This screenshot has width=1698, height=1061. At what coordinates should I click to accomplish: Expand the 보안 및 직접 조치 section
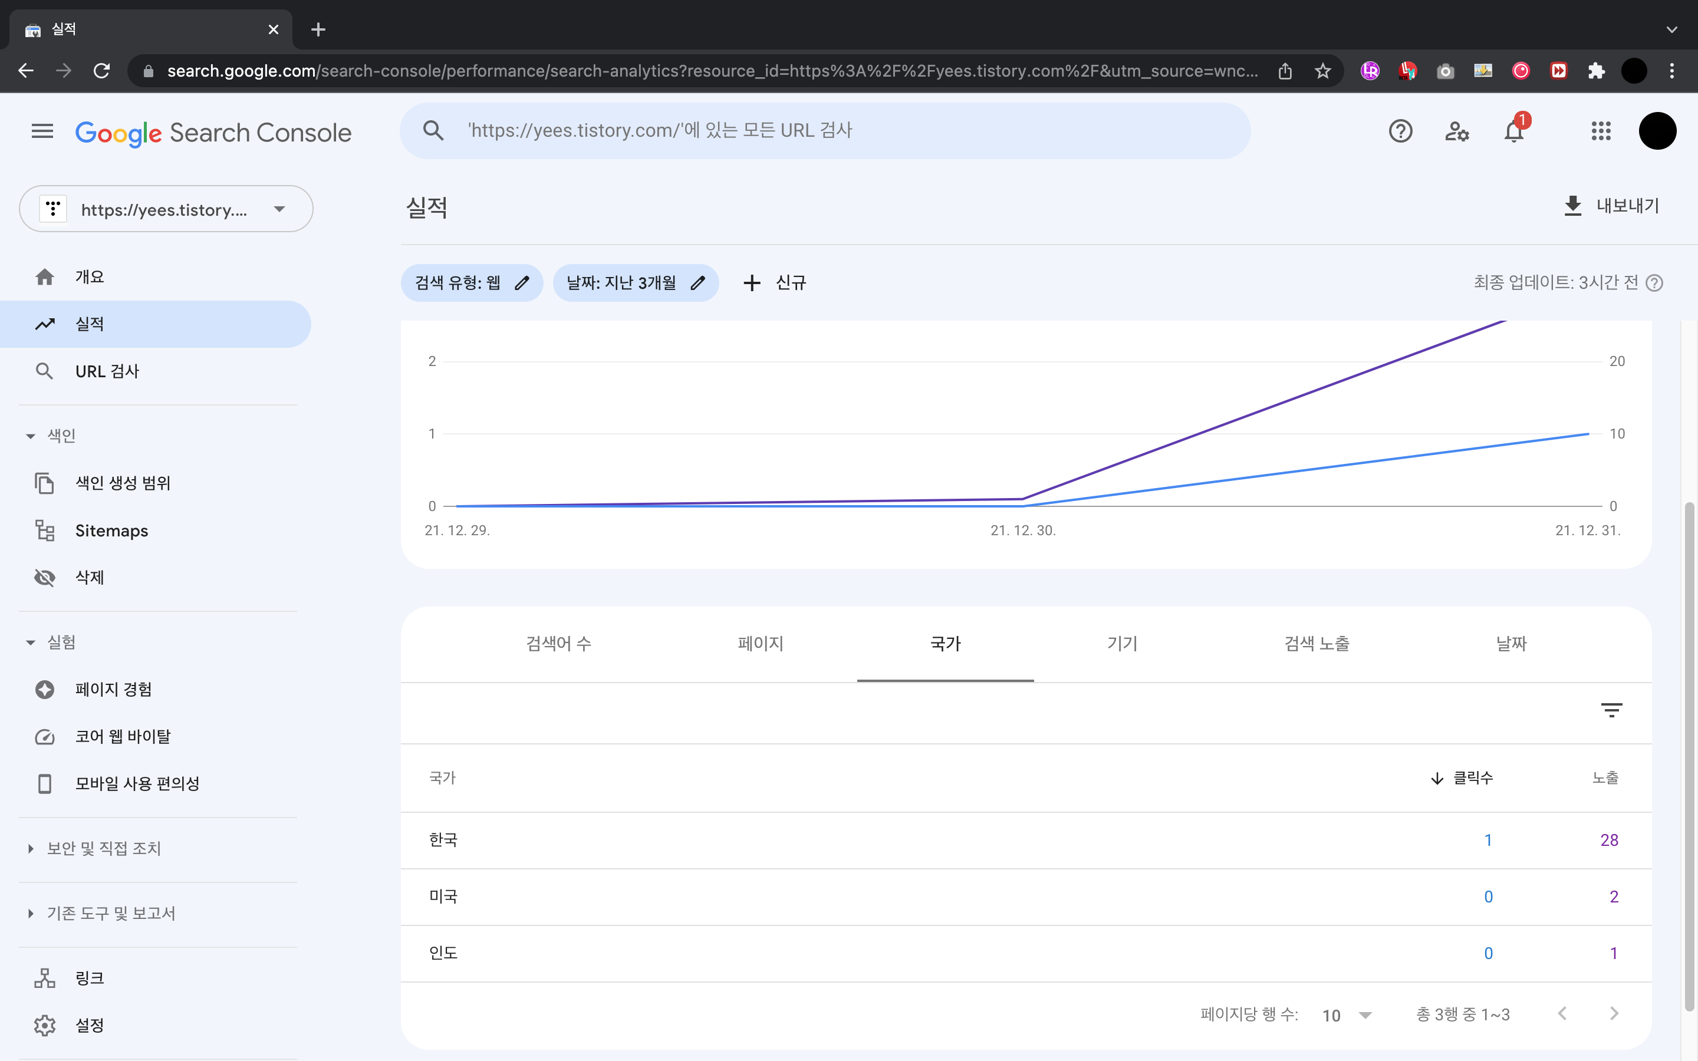click(x=31, y=848)
